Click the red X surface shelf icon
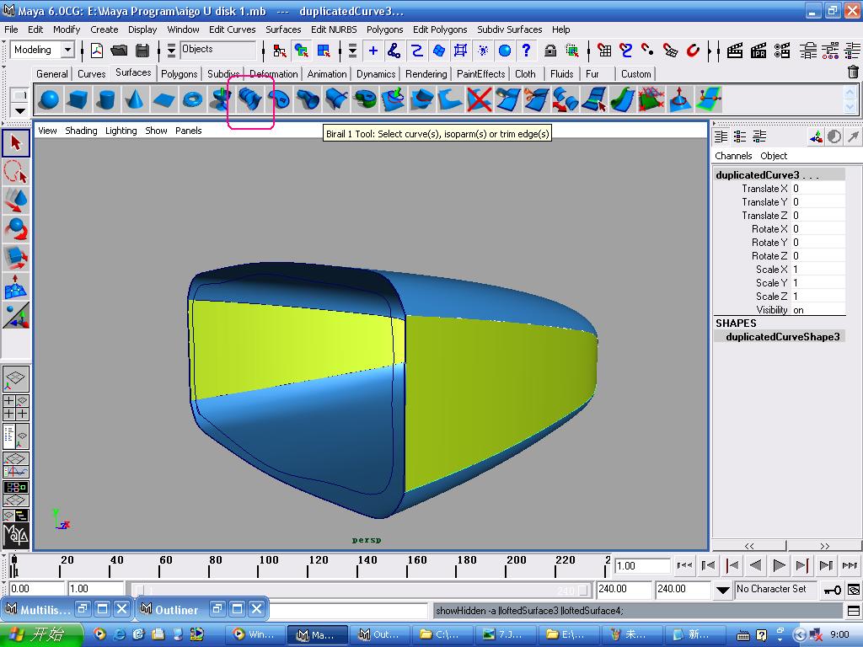Viewport: 863px width, 647px height. [x=480, y=99]
